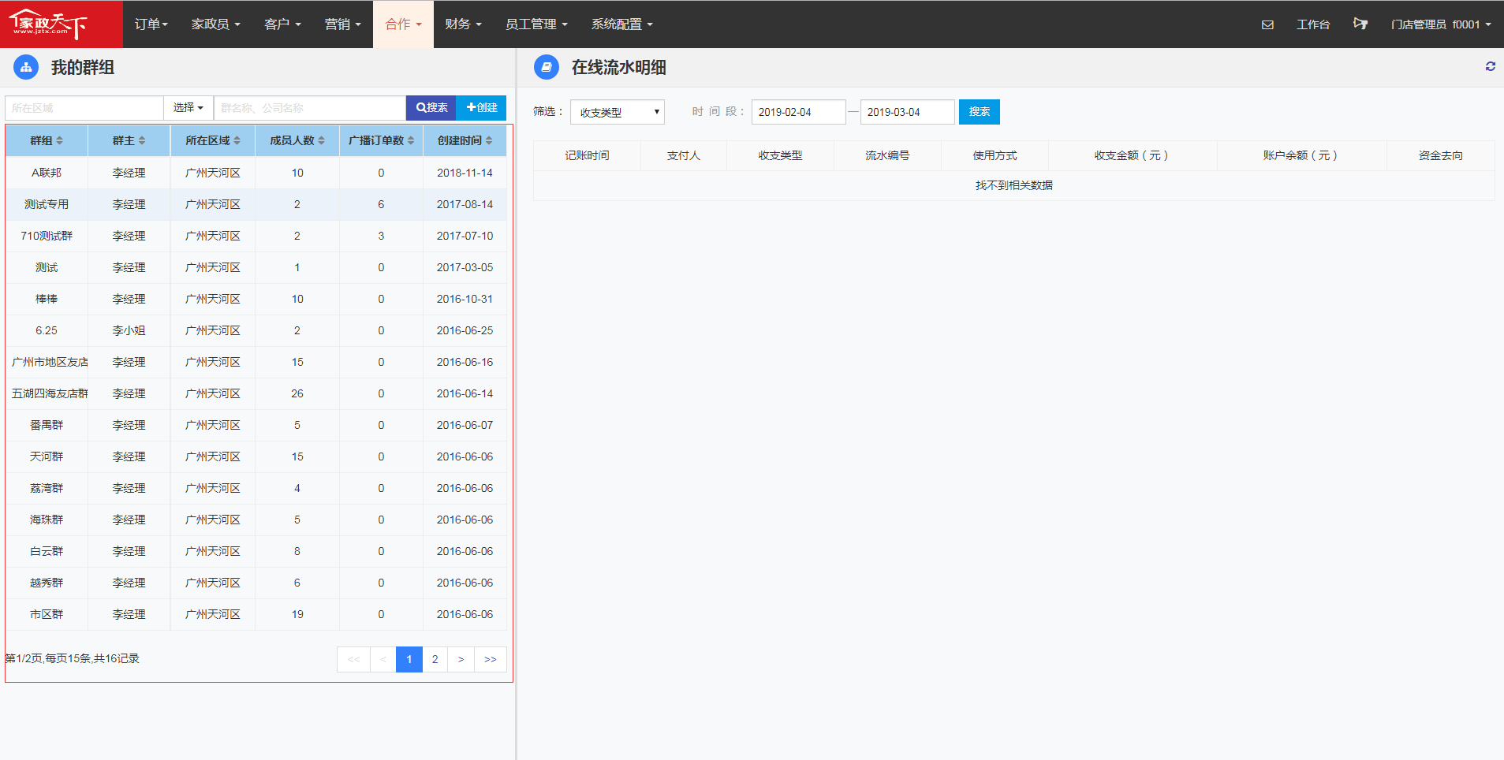Expand the 门店管理员 f0001 account dropdown
1504x760 pixels.
1441,24
